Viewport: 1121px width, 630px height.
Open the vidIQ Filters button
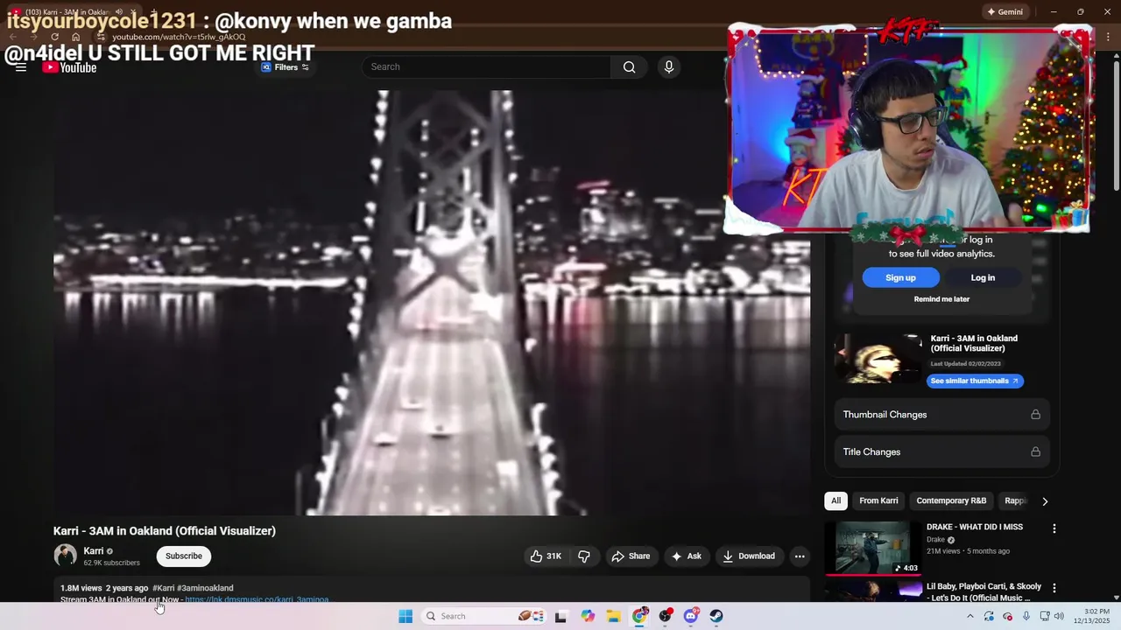click(286, 67)
